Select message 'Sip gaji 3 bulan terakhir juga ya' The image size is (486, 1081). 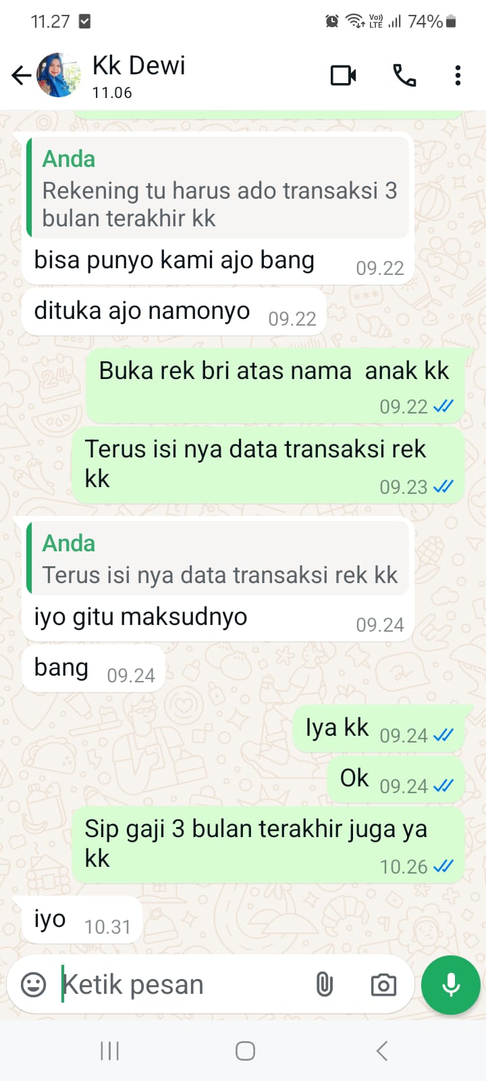click(268, 845)
